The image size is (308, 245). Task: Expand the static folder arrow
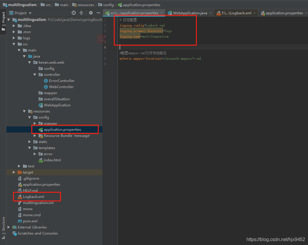tap(29, 142)
